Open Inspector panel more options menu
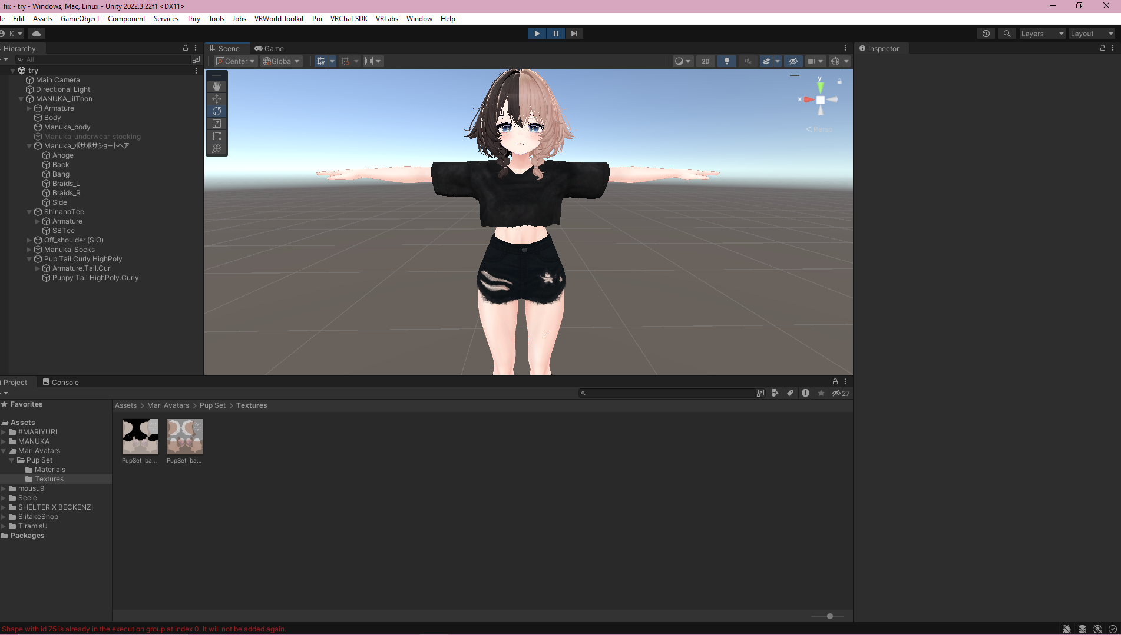The width and height of the screenshot is (1121, 635). tap(1113, 48)
